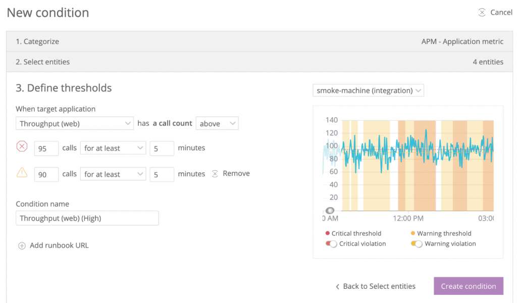This screenshot has width=517, height=303.
Task: Open the above comparison dropdown
Action: [x=217, y=123]
